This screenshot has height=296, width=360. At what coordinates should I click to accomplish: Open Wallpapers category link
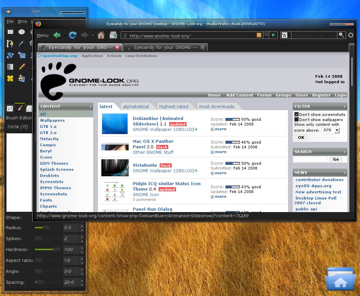coord(52,120)
